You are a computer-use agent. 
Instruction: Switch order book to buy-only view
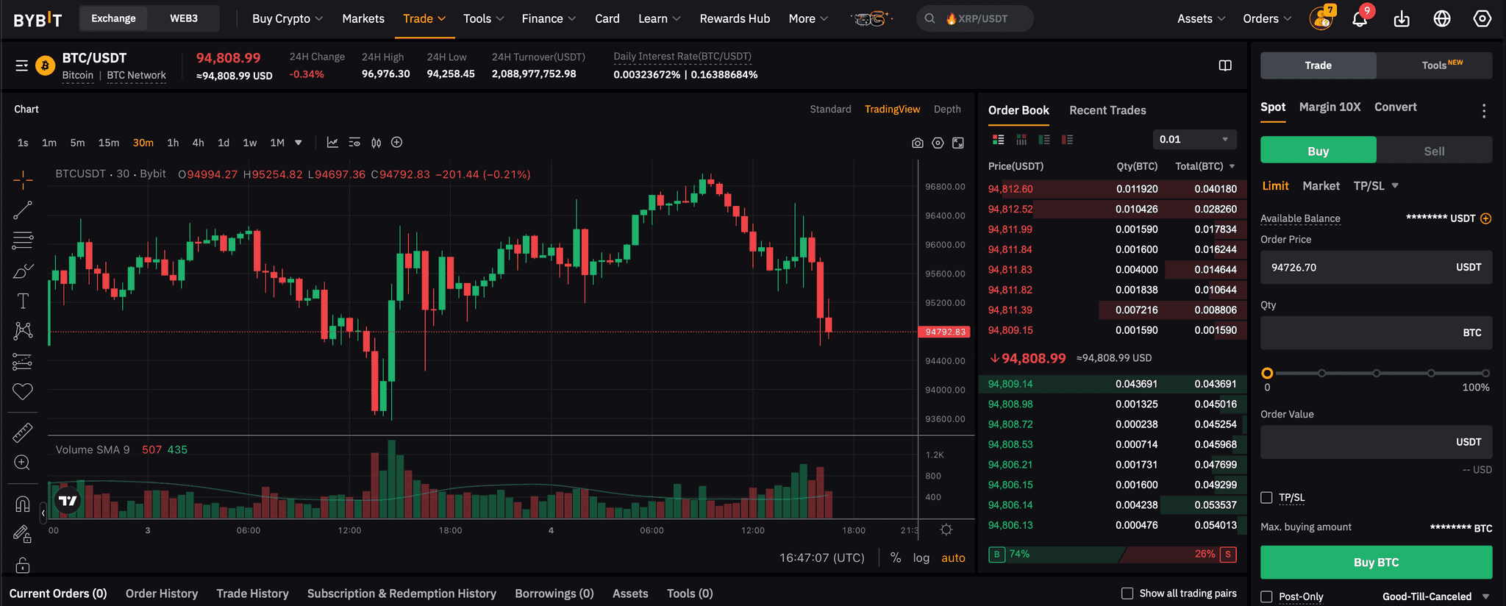[1044, 140]
